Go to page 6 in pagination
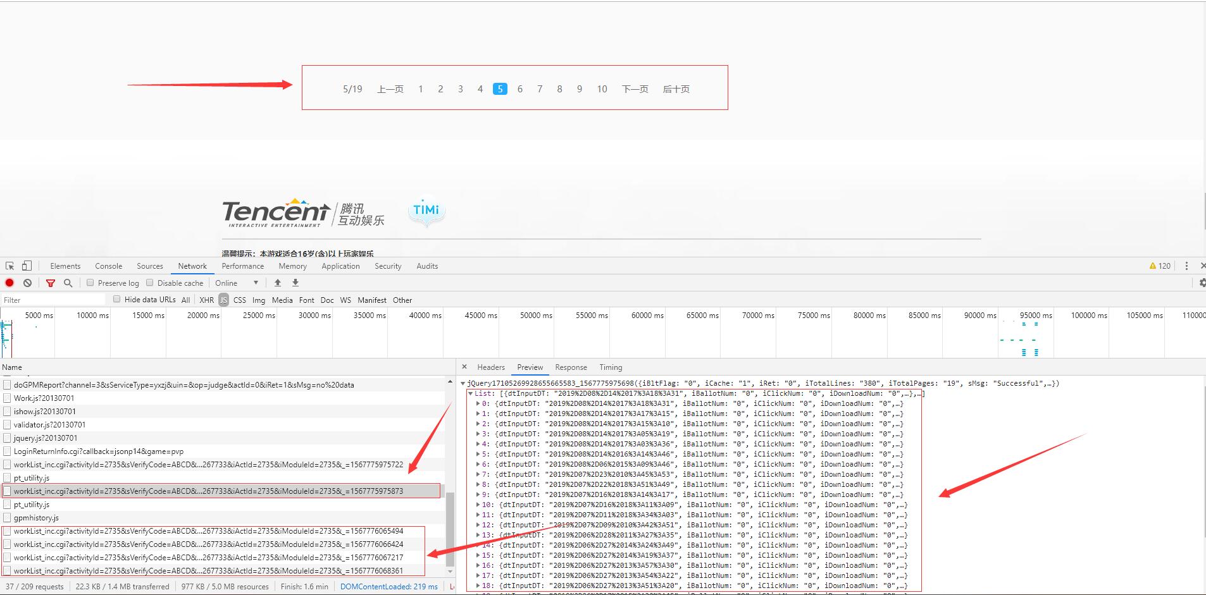Screen dimensions: 1206x595 click(x=519, y=89)
